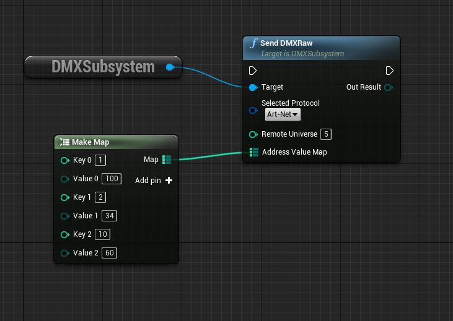Click the Value 1 field showing 34
This screenshot has width=453, height=321.
click(x=110, y=216)
